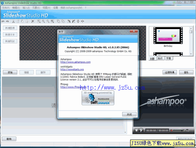Open the www.ashampoo.com link

[x=75, y=62]
